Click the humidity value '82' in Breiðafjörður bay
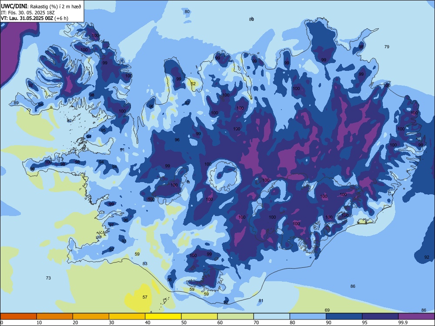 point(69,120)
